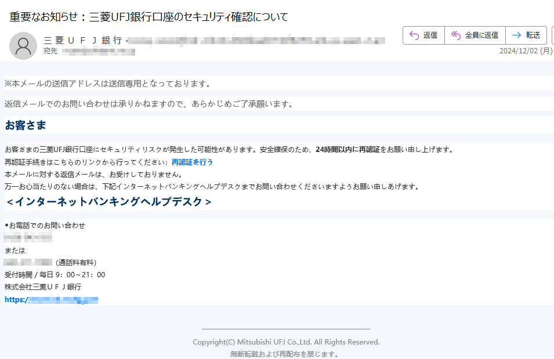The width and height of the screenshot is (554, 359).
Task: Click the お客さま heading
Action: pos(26,125)
